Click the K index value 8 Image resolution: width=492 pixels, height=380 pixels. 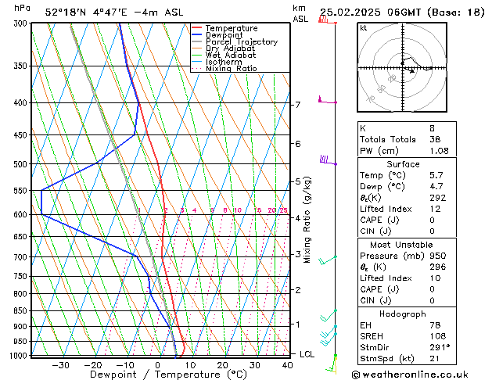432,128
